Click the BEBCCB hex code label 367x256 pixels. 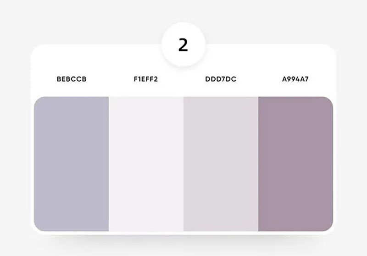[72, 79]
